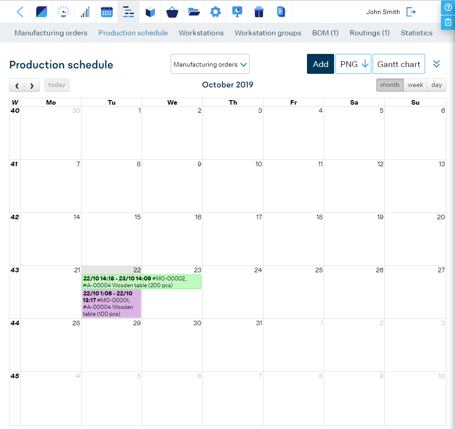Viewport: 455px width, 429px height.
Task: Open the green MO-00002 schedule event
Action: (x=142, y=282)
